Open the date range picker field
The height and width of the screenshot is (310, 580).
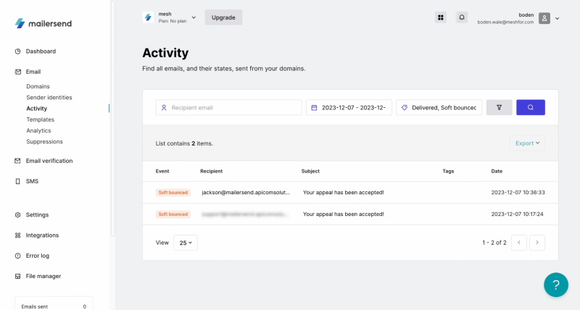[349, 107]
